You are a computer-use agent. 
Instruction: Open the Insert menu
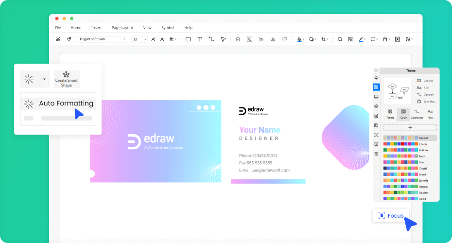point(96,28)
